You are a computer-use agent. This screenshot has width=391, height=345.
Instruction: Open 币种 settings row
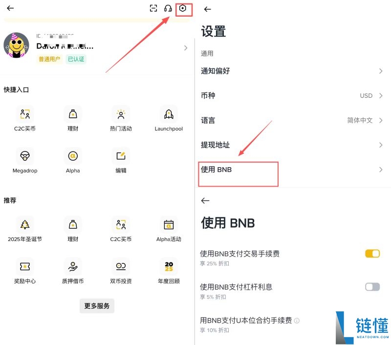pos(292,95)
